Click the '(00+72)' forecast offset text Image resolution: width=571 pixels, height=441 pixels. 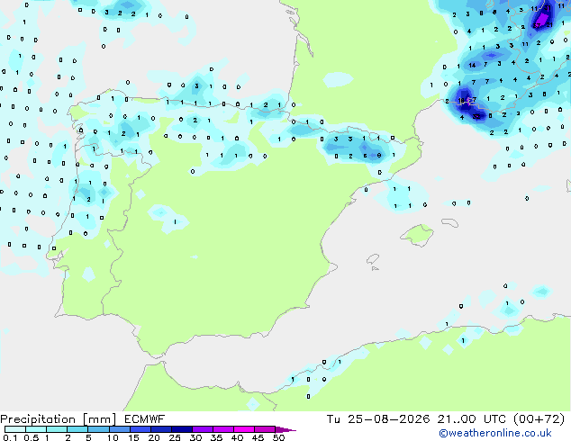tap(539, 419)
